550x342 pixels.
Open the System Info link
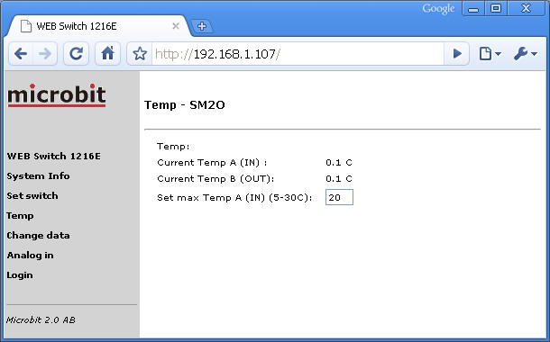click(38, 176)
